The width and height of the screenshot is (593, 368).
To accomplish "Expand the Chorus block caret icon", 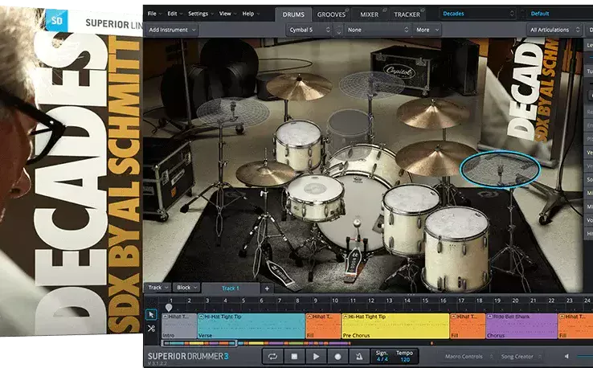I will (x=489, y=317).
